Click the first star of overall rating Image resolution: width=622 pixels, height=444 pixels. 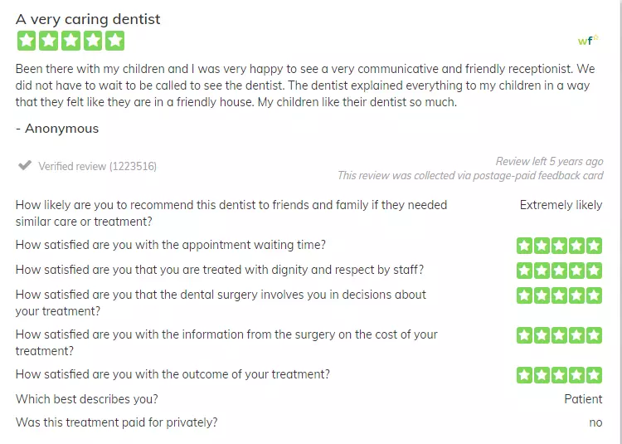(27, 41)
